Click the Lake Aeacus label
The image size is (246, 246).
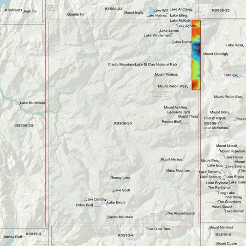click(210, 177)
